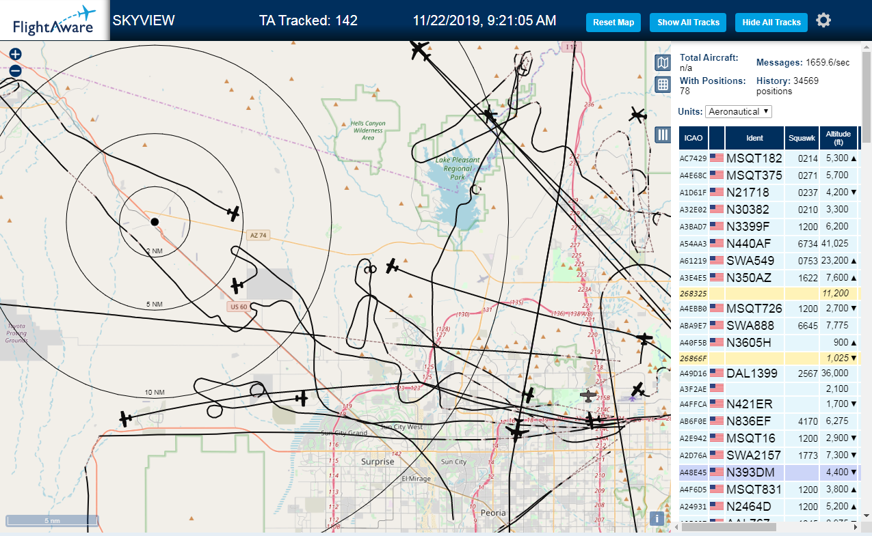The image size is (872, 536).
Task: Select the N30382 row ident
Action: coord(748,210)
